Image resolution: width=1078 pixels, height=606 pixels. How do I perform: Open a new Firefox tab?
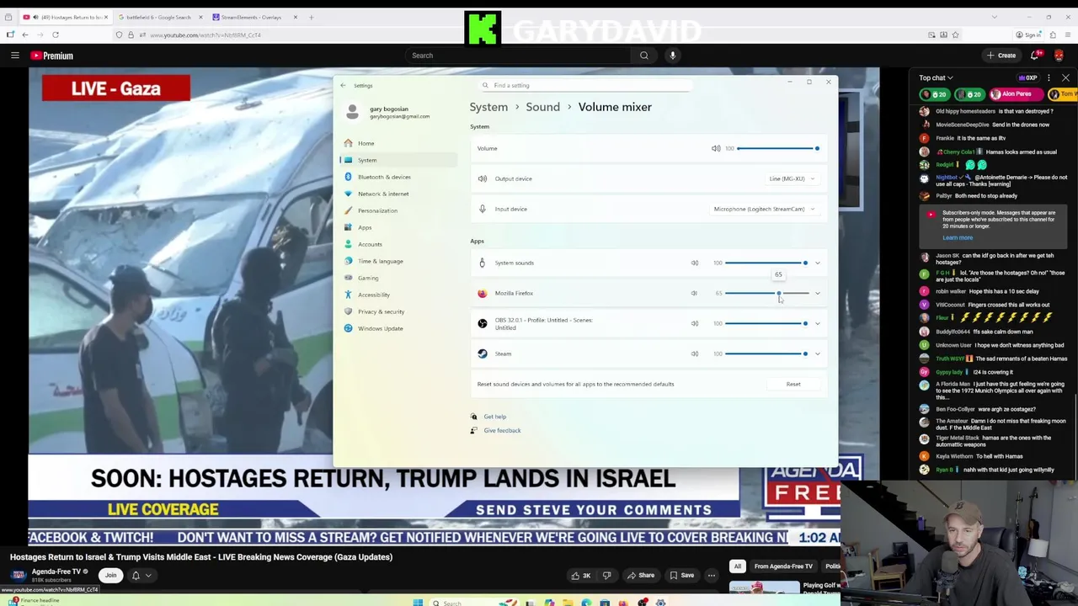click(311, 17)
